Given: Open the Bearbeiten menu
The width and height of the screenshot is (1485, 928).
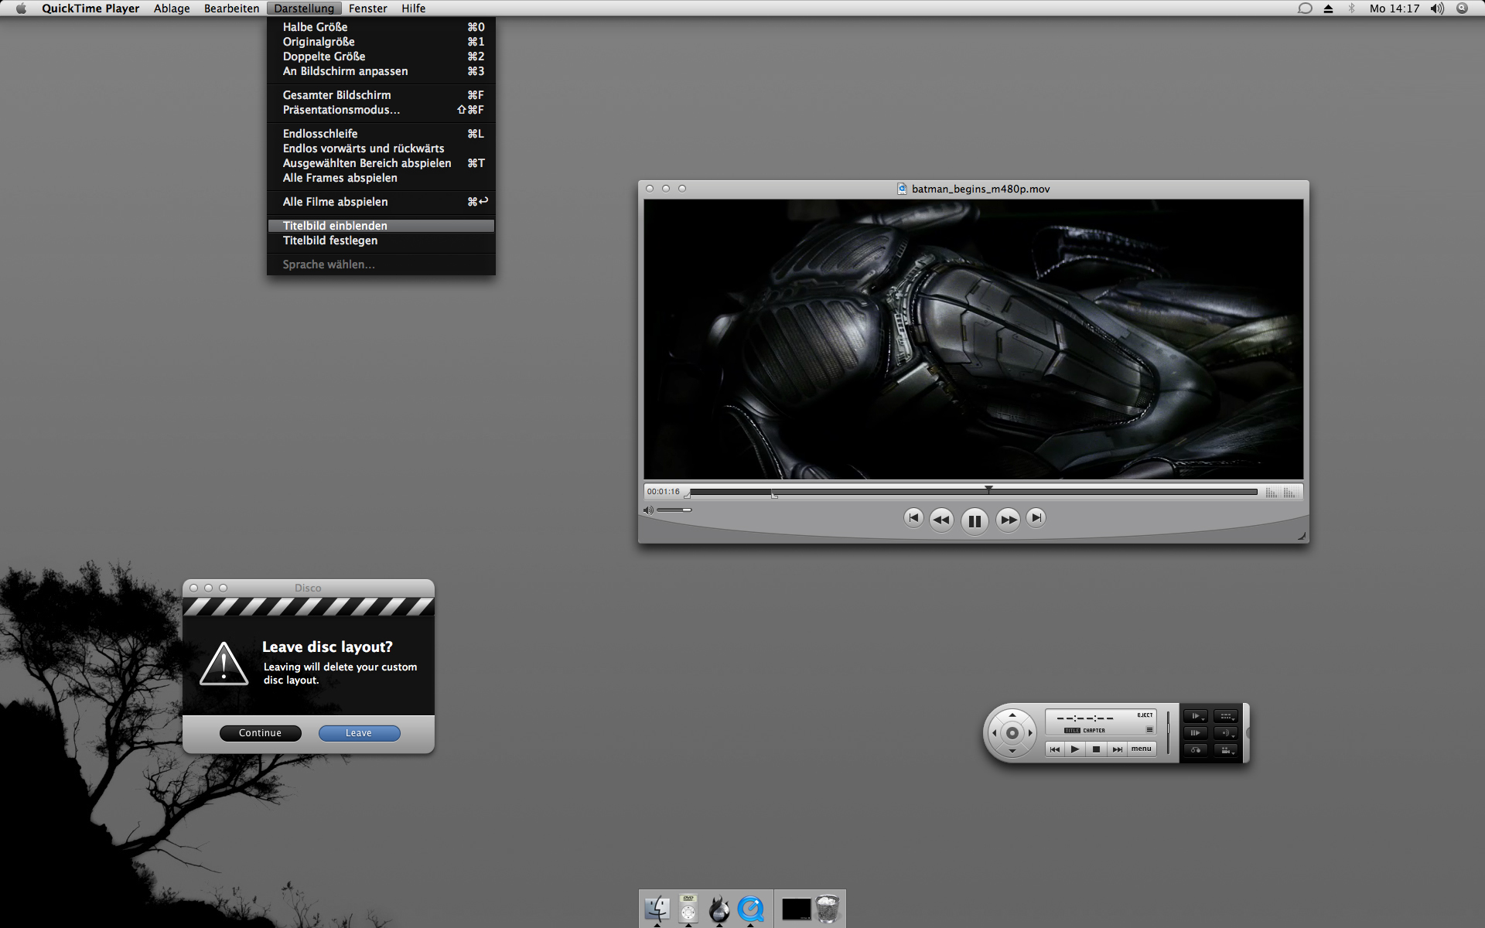Looking at the screenshot, I should point(231,9).
